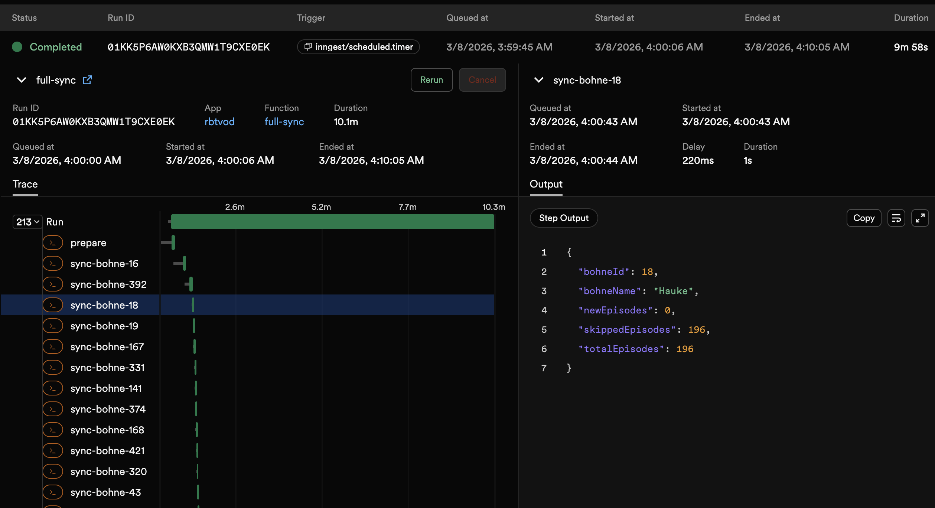Click the step icon beside sync-bohne-16
This screenshot has height=508, width=935.
(x=53, y=264)
